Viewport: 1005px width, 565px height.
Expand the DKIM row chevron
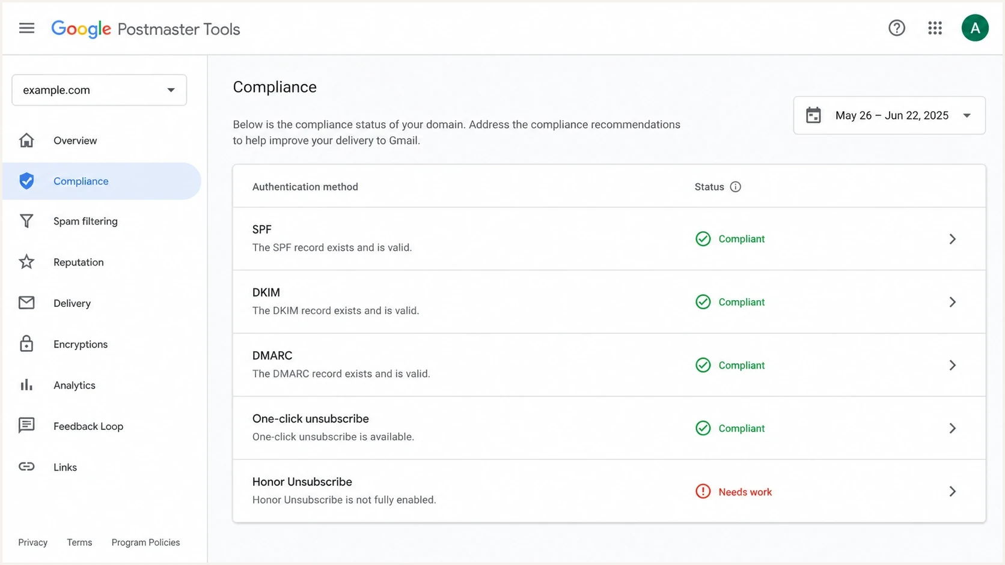point(953,302)
